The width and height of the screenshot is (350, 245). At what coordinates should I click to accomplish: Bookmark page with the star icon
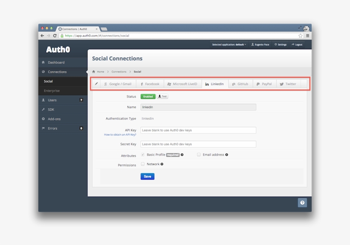[300, 35]
